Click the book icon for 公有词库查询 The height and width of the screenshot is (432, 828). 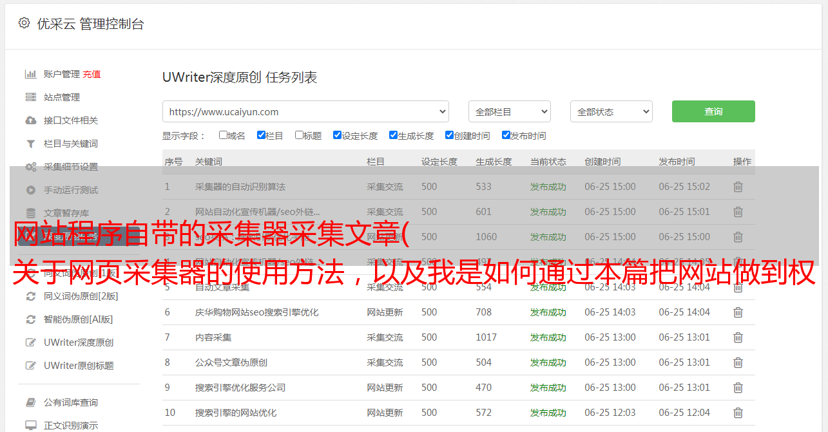[30, 402]
